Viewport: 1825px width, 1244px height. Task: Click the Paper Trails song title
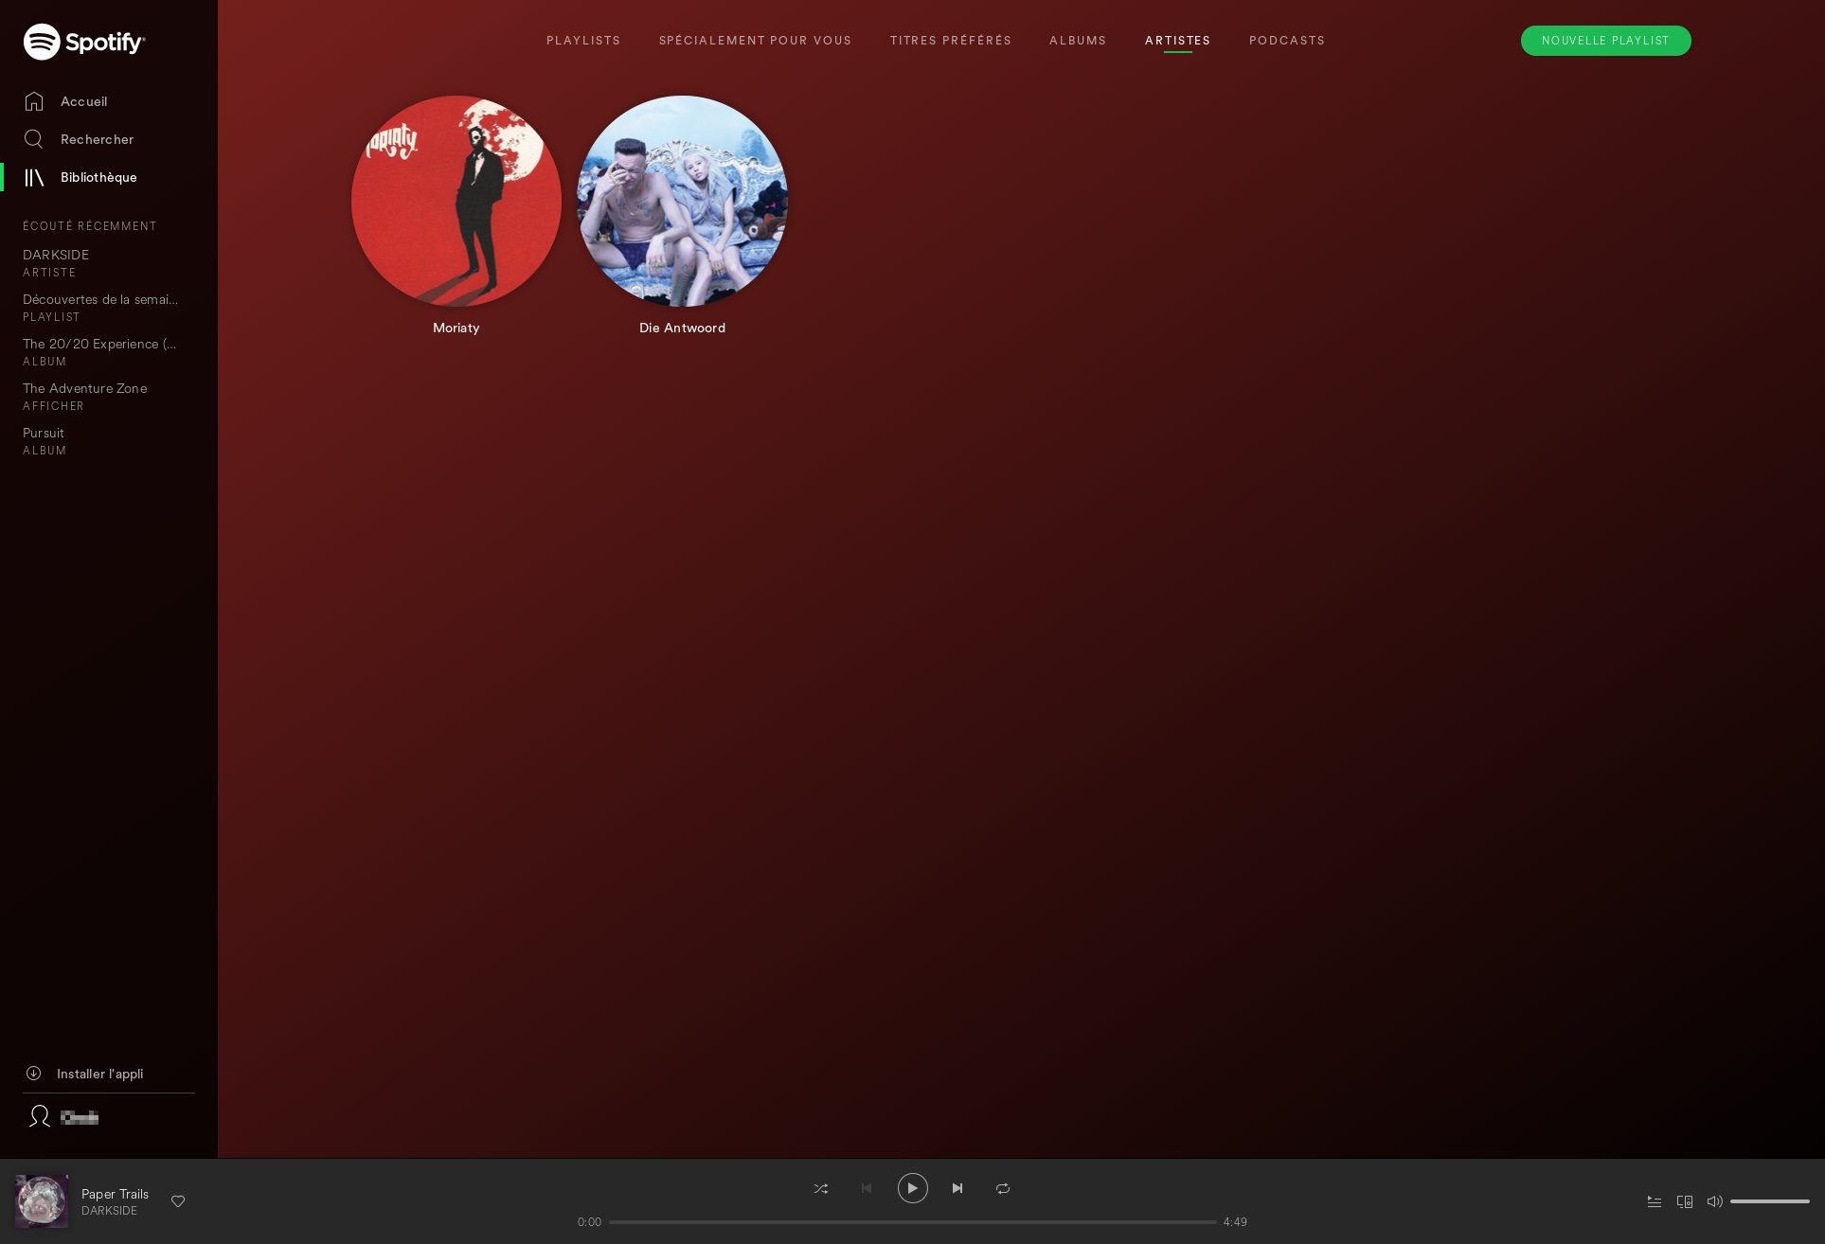tap(116, 1194)
